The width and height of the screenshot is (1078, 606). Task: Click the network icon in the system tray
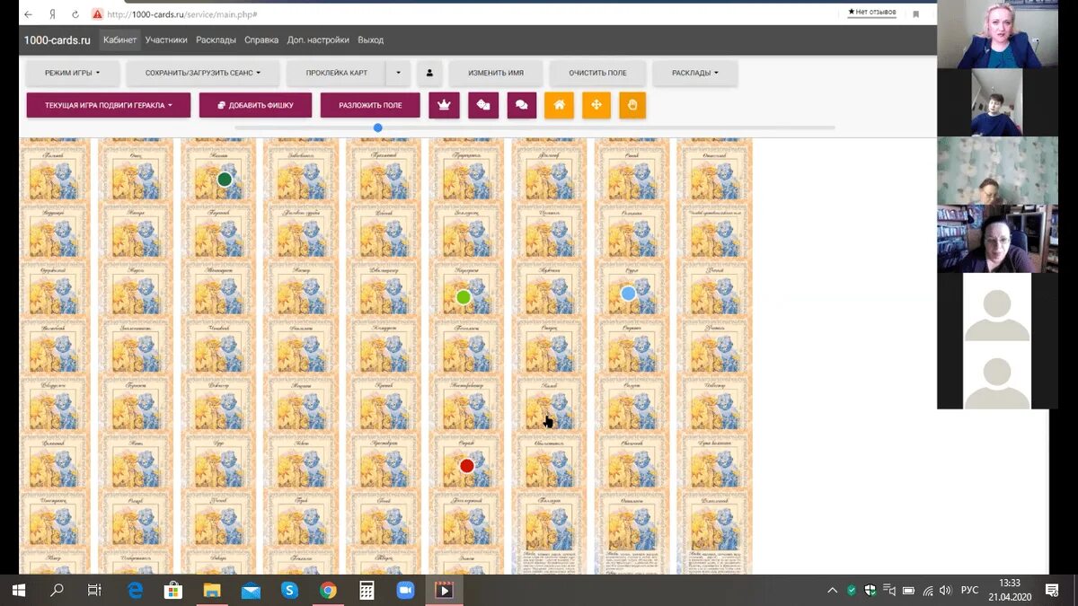pyautogui.click(x=928, y=590)
